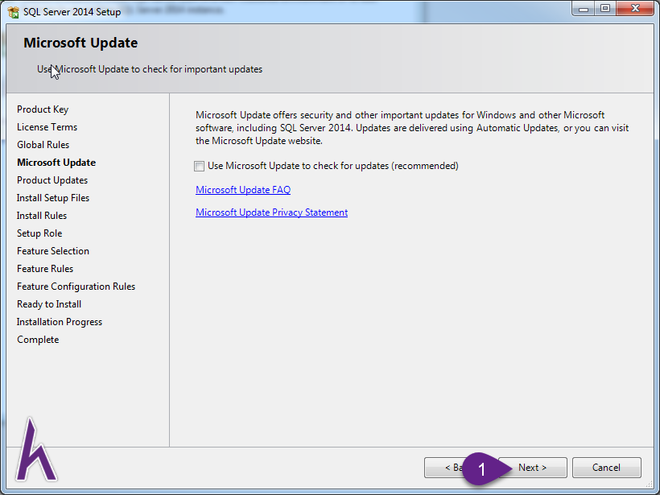
Task: Click the Next > button
Action: [533, 467]
